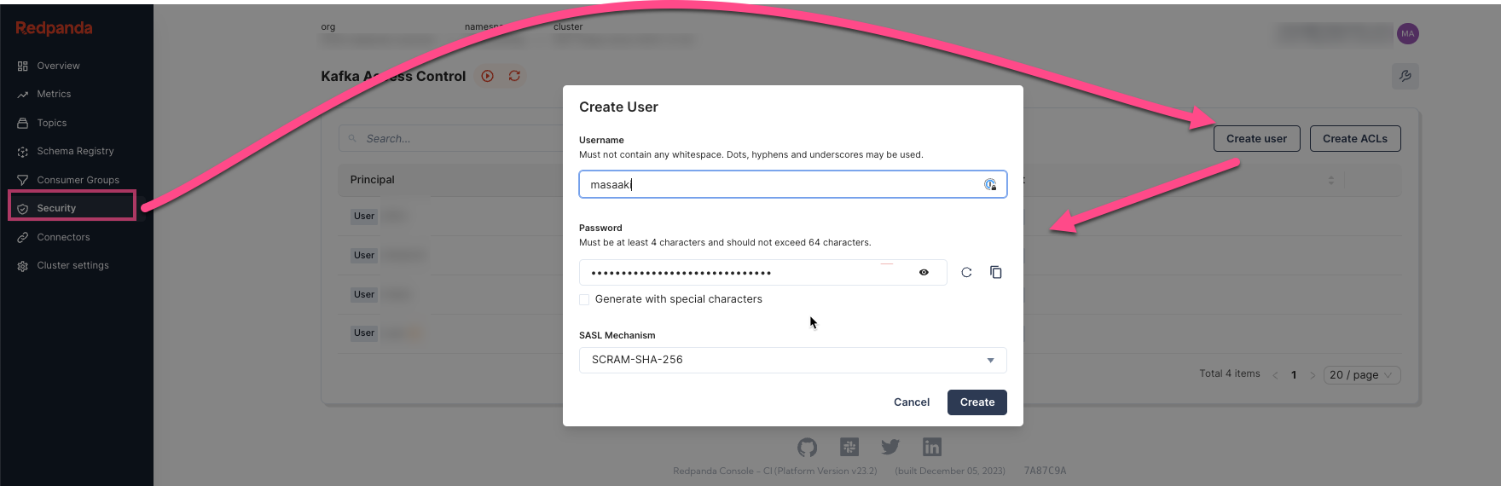Click the Connectors link icon

[x=23, y=237]
